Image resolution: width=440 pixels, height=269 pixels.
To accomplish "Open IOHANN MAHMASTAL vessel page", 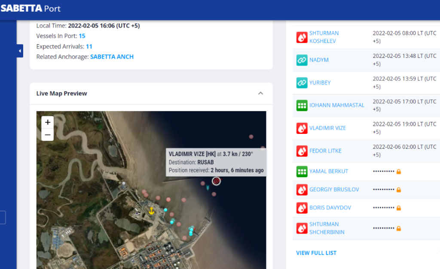I will coord(337,105).
